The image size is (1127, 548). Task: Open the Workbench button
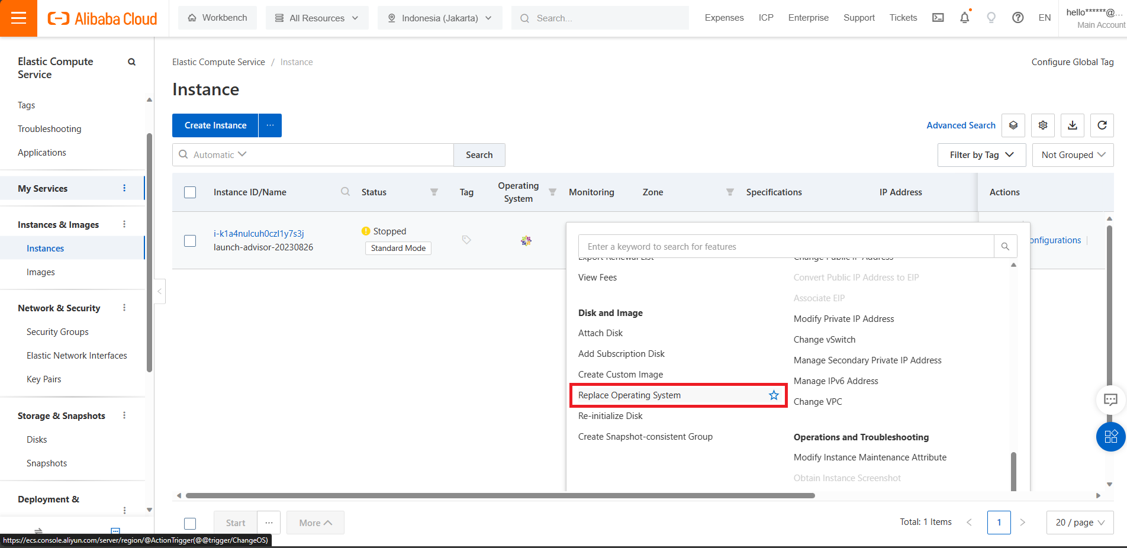[217, 18]
